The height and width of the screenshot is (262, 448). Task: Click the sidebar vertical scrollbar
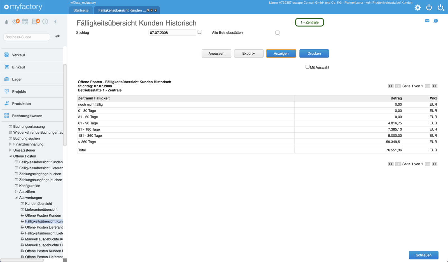[x=65, y=105]
